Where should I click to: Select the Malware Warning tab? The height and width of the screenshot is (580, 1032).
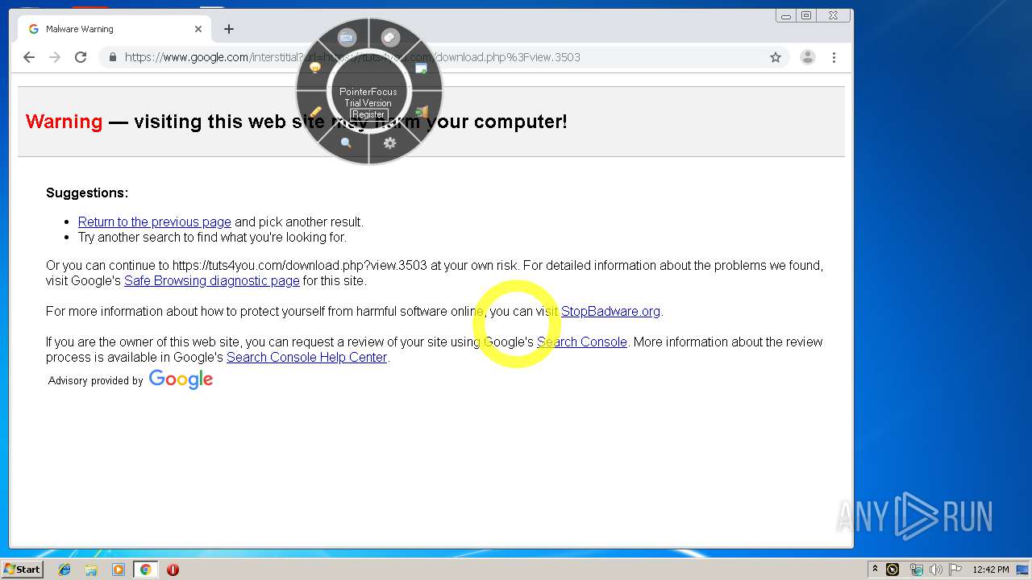coord(113,29)
